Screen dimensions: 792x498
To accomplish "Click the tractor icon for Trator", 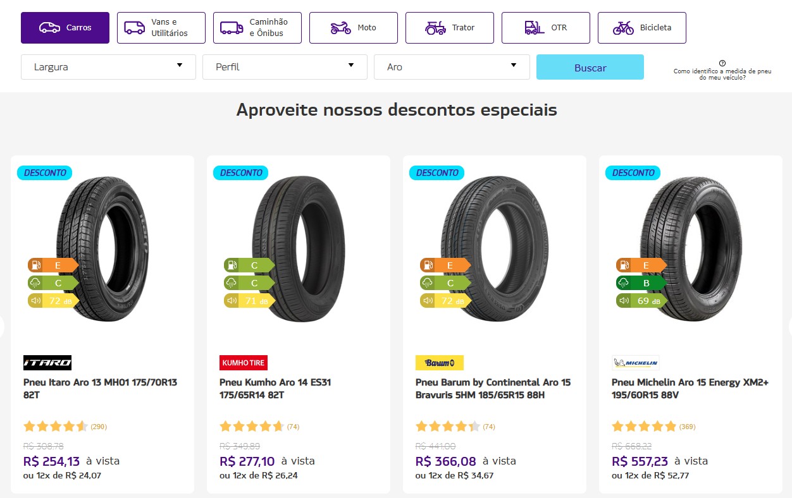I will [435, 28].
